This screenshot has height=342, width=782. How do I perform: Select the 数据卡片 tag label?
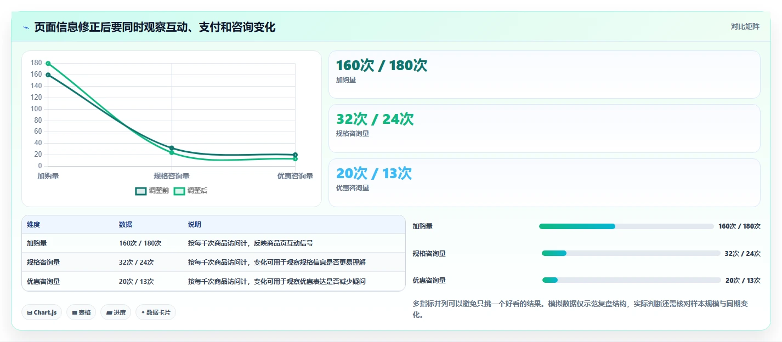tap(158, 312)
